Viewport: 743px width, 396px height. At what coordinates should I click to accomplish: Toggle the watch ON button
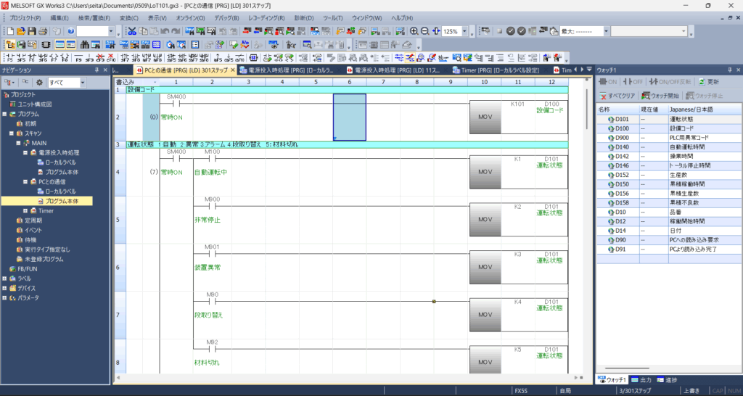coord(609,82)
